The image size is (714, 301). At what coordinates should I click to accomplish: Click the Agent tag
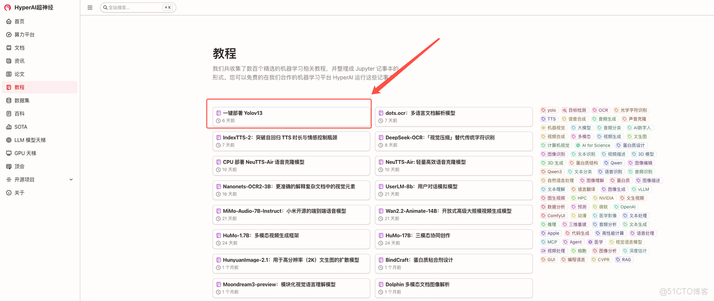click(x=572, y=242)
